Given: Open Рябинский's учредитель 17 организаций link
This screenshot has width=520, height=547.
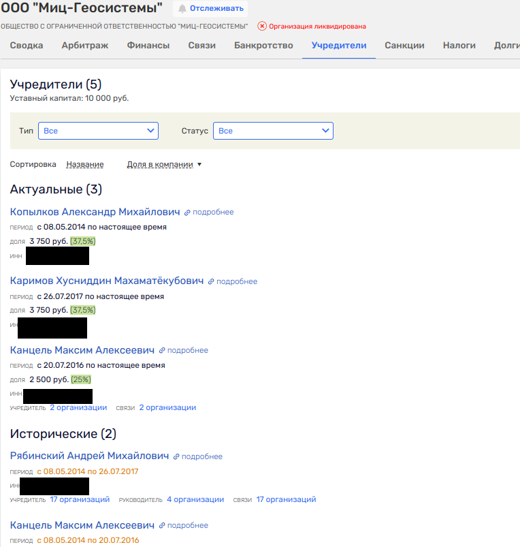Looking at the screenshot, I should [x=80, y=499].
